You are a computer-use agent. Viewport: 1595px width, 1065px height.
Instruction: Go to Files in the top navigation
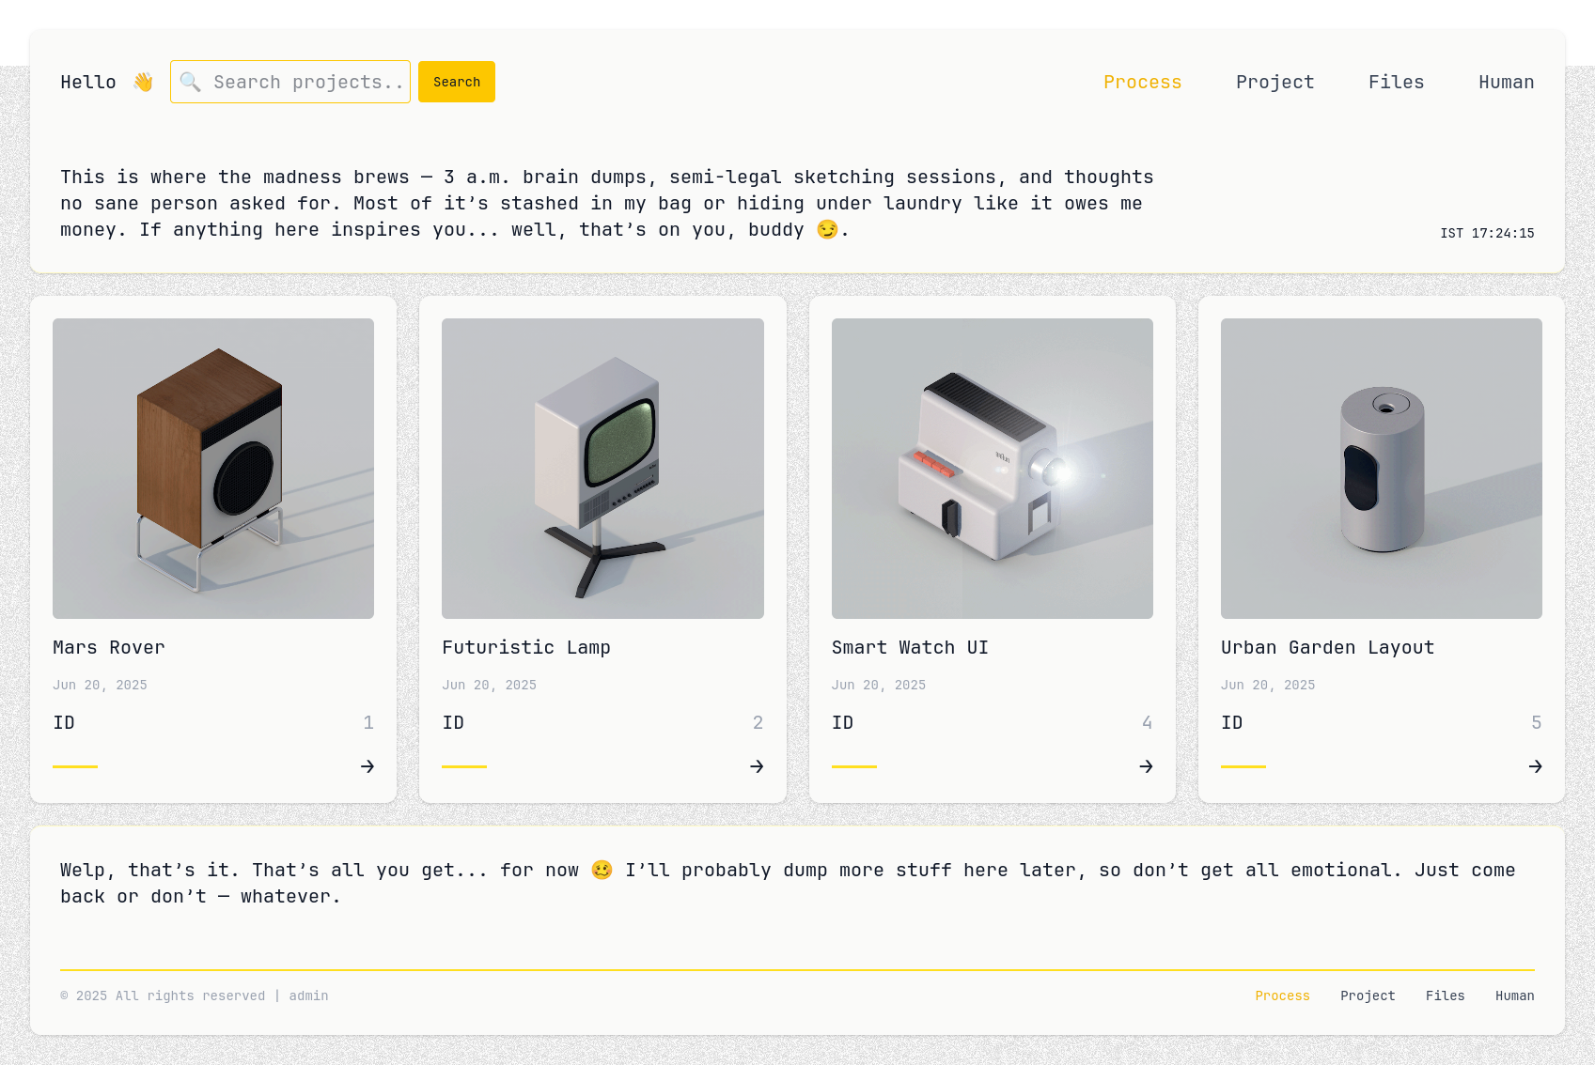[x=1396, y=82]
